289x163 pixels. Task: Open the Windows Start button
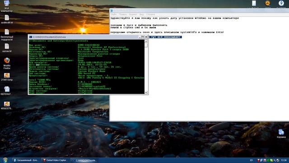[5, 160]
